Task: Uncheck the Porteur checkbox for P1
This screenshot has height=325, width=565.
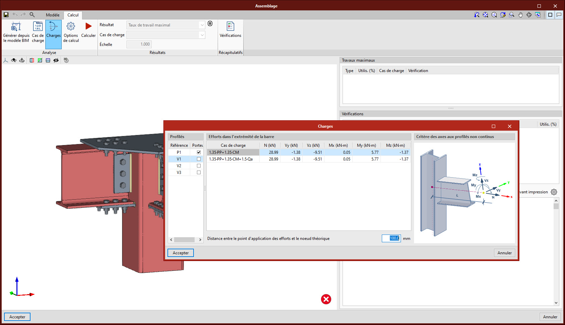Action: coord(199,152)
